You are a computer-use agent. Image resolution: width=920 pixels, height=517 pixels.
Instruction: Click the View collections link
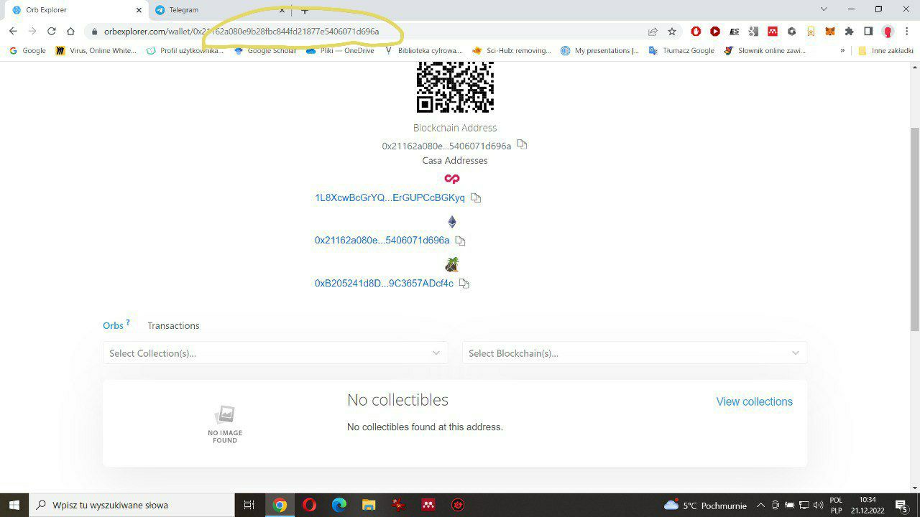point(754,401)
